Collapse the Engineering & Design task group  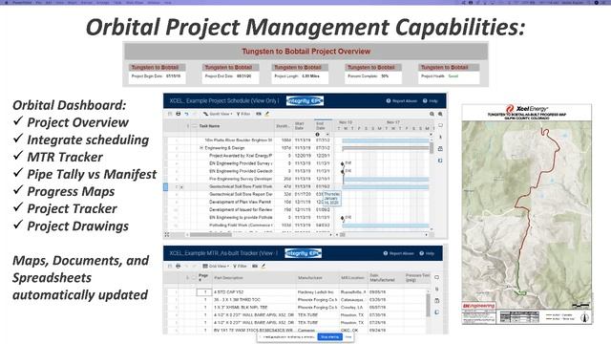pos(201,148)
